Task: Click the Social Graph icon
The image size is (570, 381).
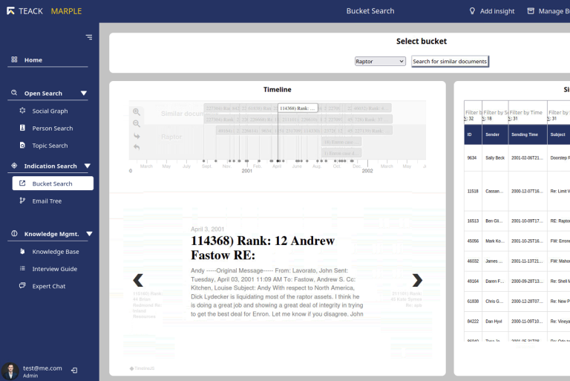Action: (22, 110)
